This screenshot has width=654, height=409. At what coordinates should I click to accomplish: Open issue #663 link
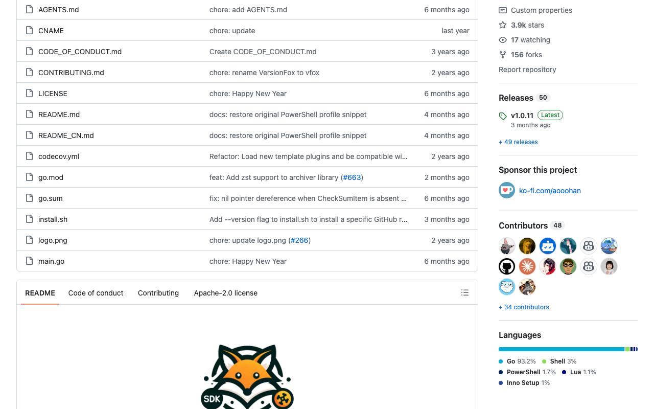coord(352,177)
